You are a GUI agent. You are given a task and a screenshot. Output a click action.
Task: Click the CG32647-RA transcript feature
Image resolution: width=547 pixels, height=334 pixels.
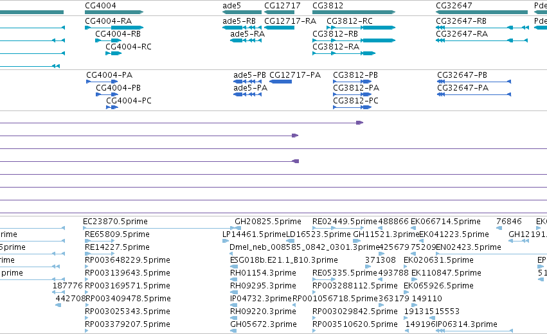point(481,40)
